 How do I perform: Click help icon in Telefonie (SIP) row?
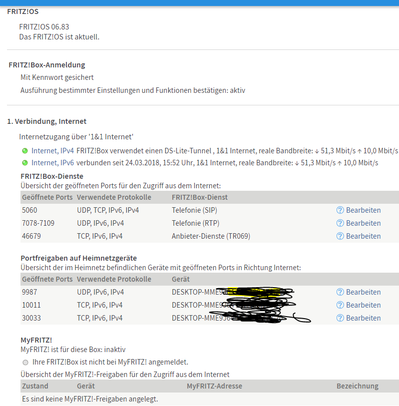click(340, 210)
